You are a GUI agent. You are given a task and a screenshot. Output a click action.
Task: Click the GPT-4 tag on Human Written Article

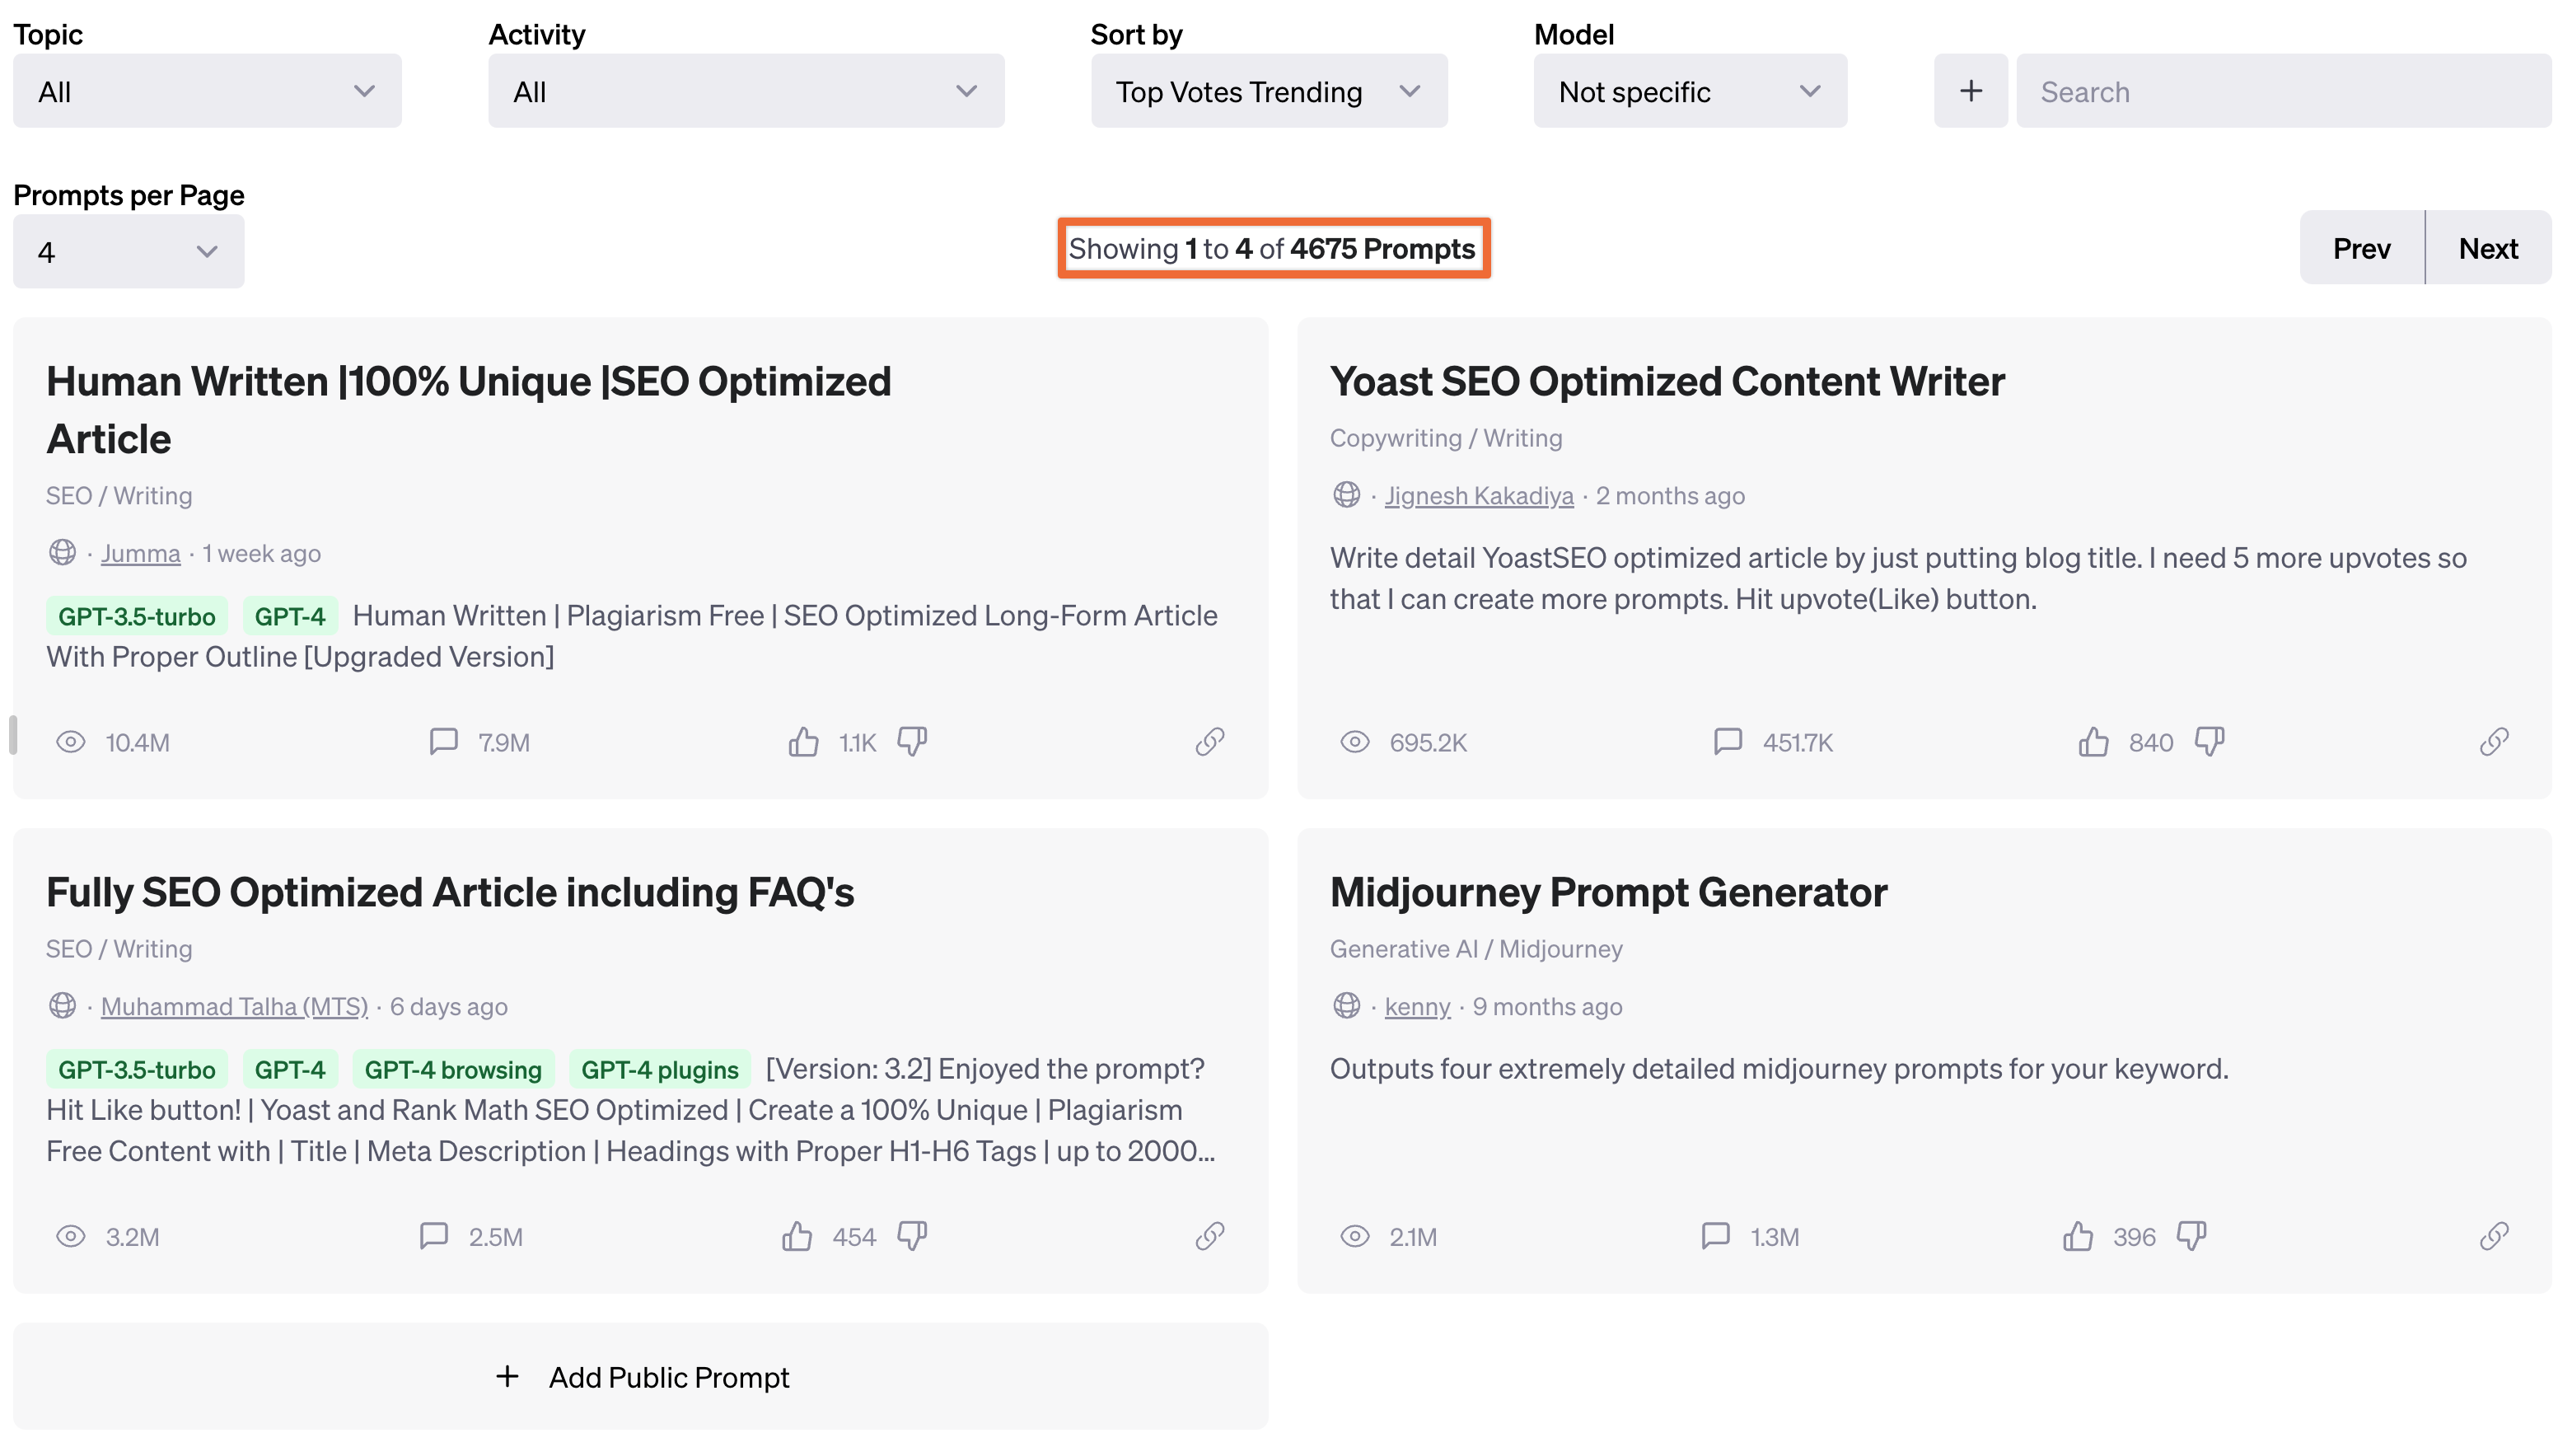tap(288, 615)
